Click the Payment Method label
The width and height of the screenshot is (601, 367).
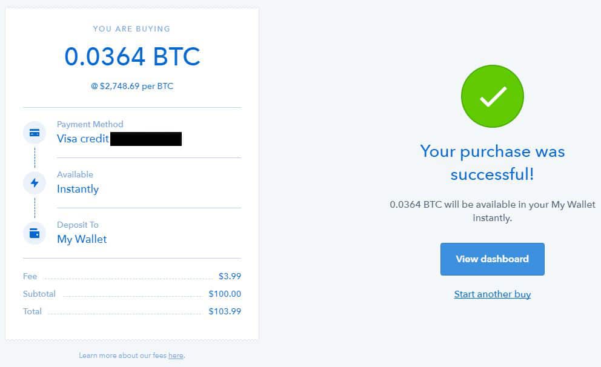[90, 124]
